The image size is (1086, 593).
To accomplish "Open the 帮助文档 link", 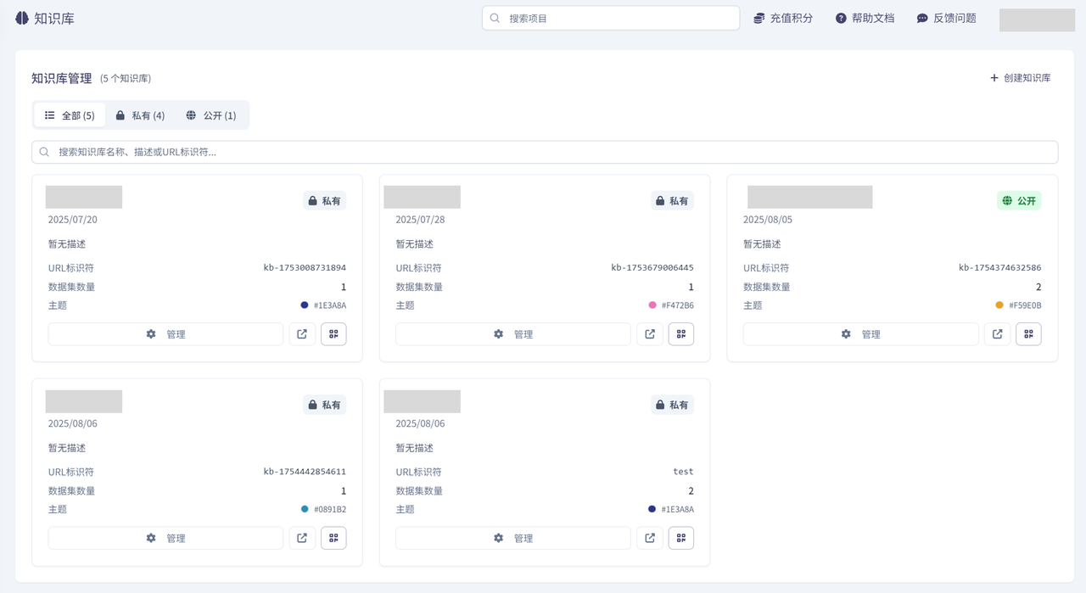I will (873, 18).
